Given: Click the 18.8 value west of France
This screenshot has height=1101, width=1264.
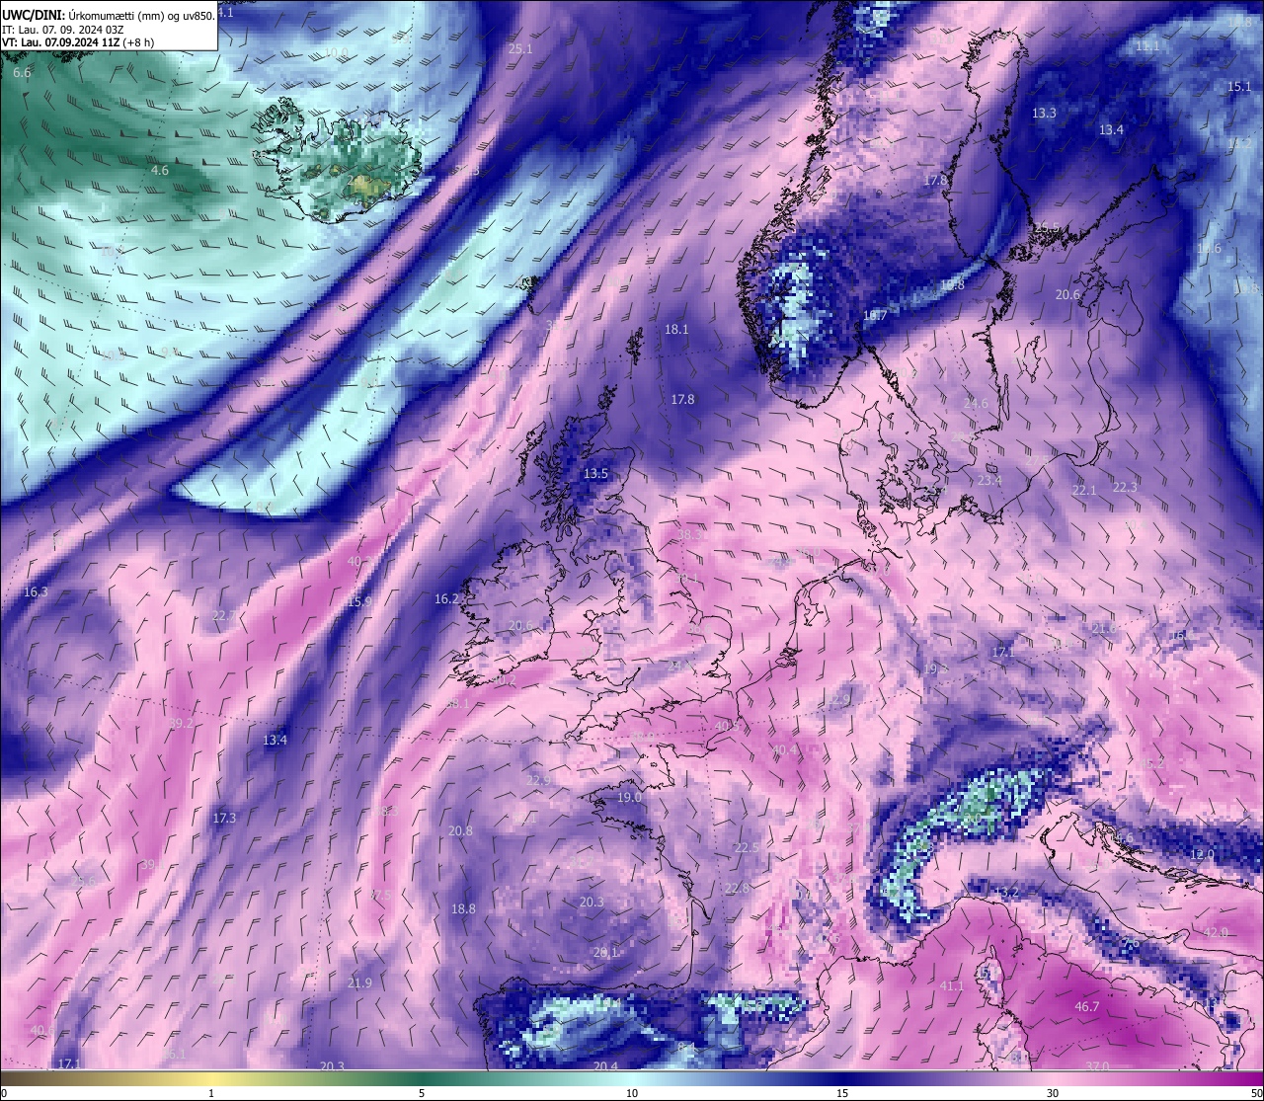Looking at the screenshot, I should click(x=463, y=908).
